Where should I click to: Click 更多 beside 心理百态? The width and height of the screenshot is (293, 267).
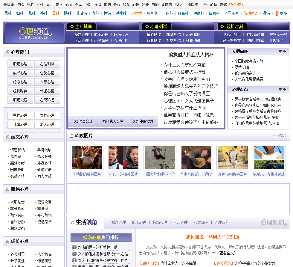[x=282, y=89]
